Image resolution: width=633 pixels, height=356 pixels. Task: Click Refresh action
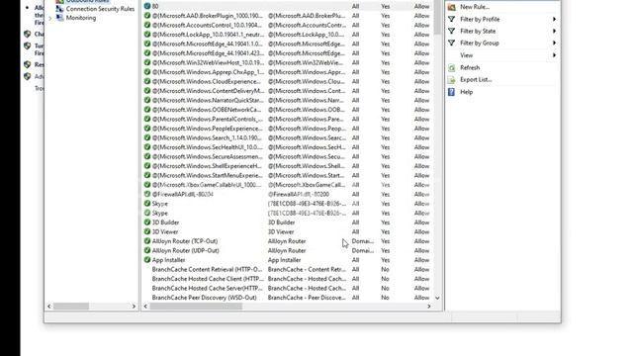470,67
